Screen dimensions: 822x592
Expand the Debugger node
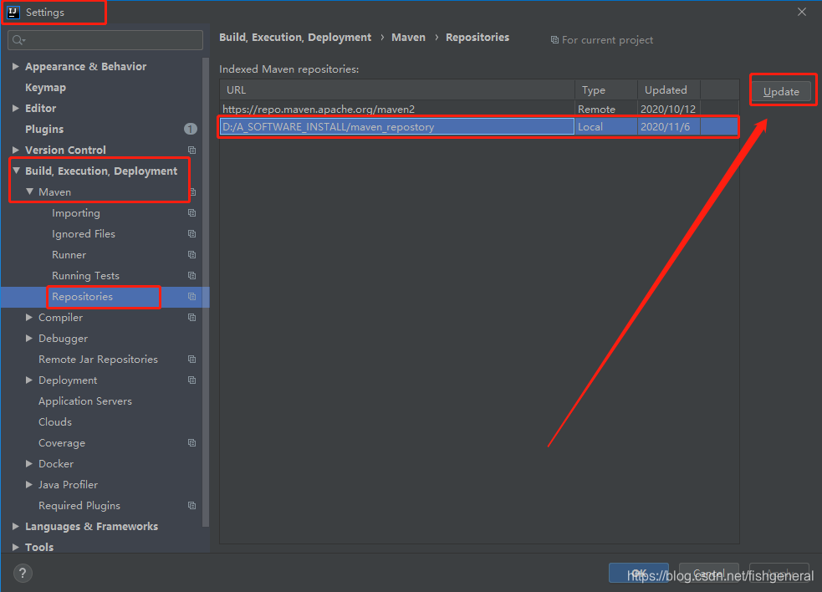click(29, 338)
